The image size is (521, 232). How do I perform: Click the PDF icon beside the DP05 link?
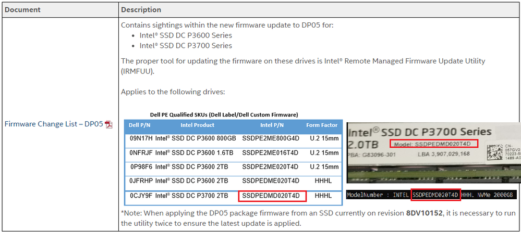(x=108, y=124)
